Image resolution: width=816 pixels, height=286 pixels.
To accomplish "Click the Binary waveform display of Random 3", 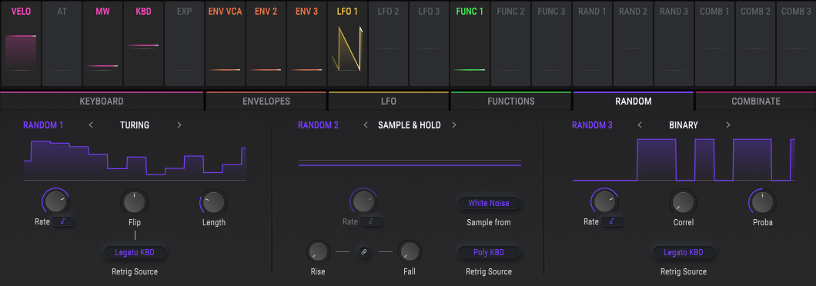I will (684, 159).
